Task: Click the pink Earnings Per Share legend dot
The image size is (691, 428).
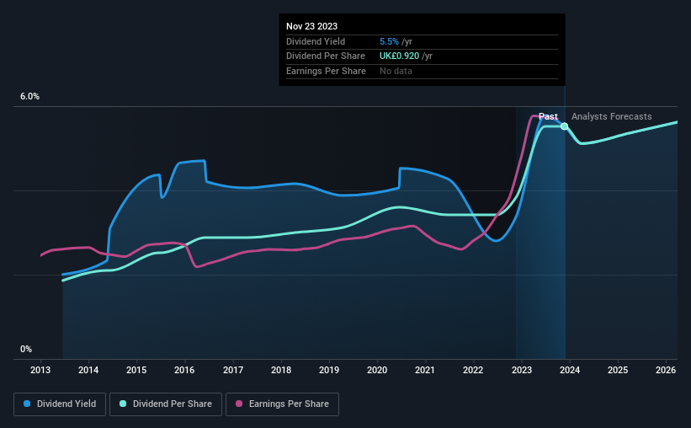Action: point(239,404)
